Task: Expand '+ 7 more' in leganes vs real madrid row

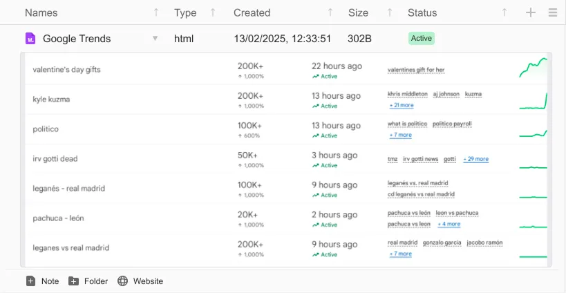Action: [400, 254]
